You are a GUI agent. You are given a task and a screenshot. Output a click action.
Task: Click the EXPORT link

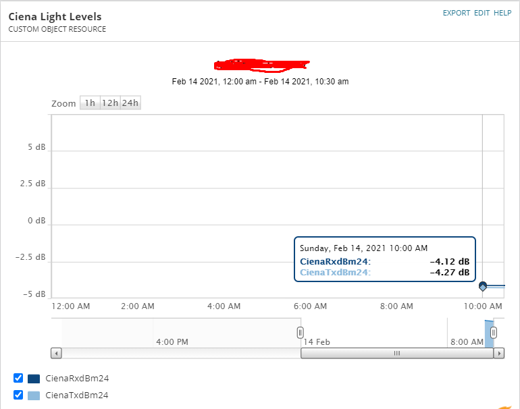tap(457, 13)
